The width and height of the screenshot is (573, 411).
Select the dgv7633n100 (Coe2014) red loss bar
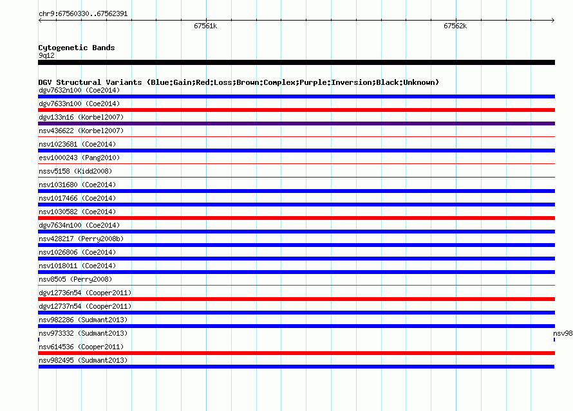coord(296,110)
